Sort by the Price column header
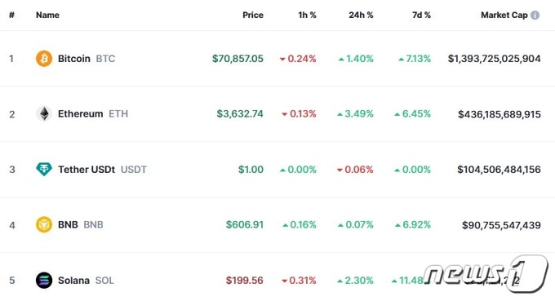Screen dimensions: 555x301 pyautogui.click(x=253, y=15)
